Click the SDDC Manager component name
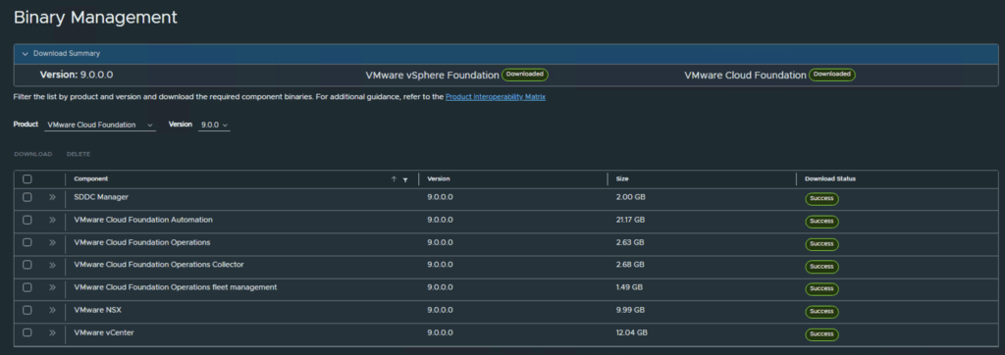The height and width of the screenshot is (355, 1005). point(101,197)
